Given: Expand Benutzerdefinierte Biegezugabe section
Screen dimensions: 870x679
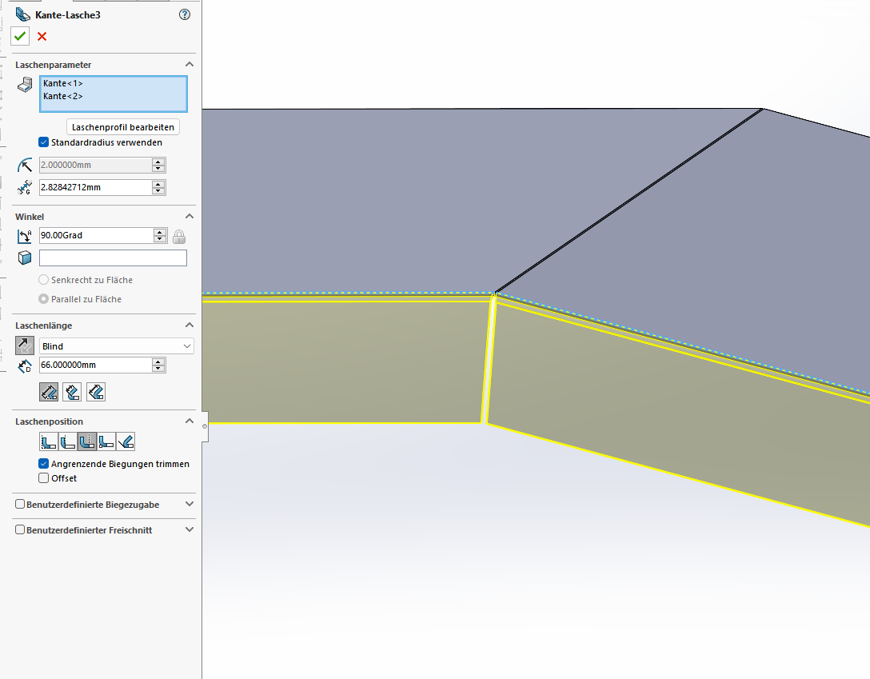Looking at the screenshot, I should pos(190,505).
